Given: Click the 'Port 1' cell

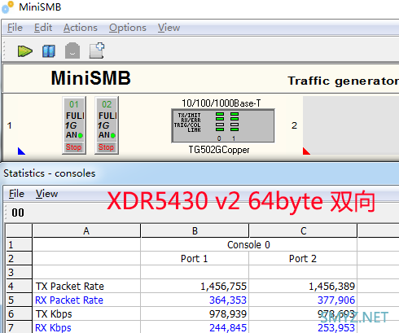Looking at the screenshot, I should click(195, 259).
